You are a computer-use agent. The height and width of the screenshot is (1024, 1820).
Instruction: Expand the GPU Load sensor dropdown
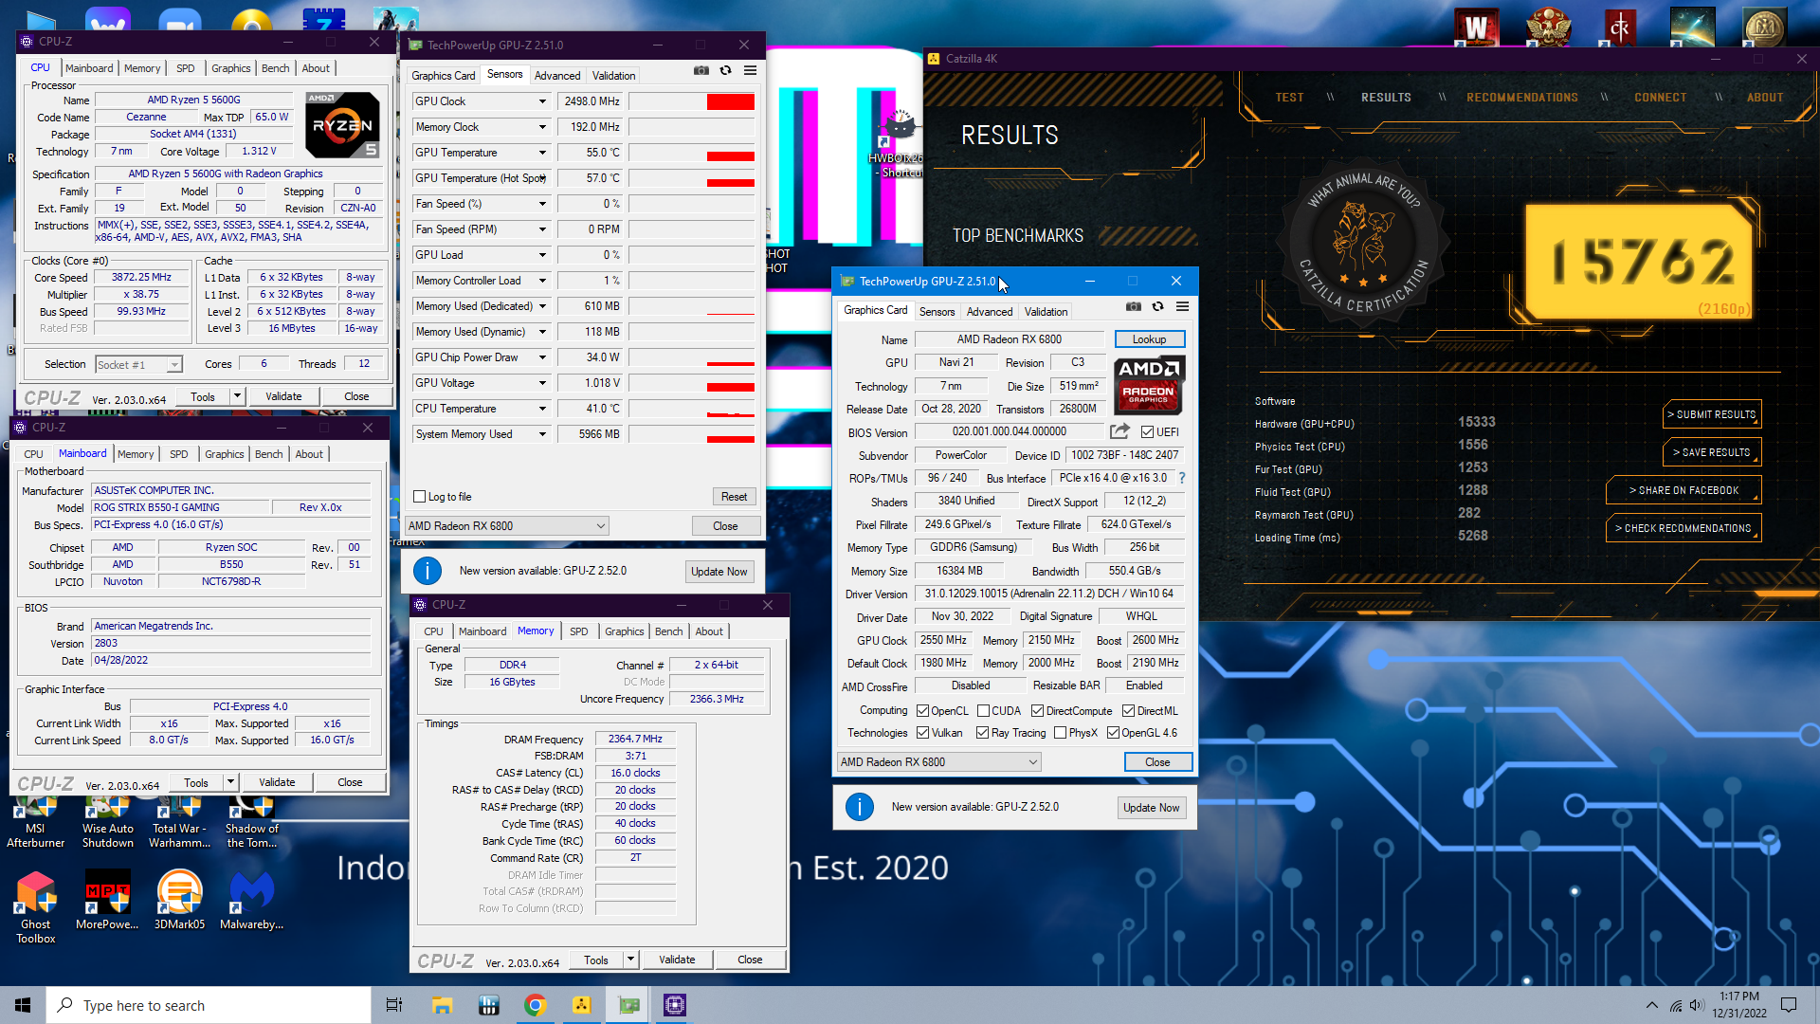tap(542, 255)
